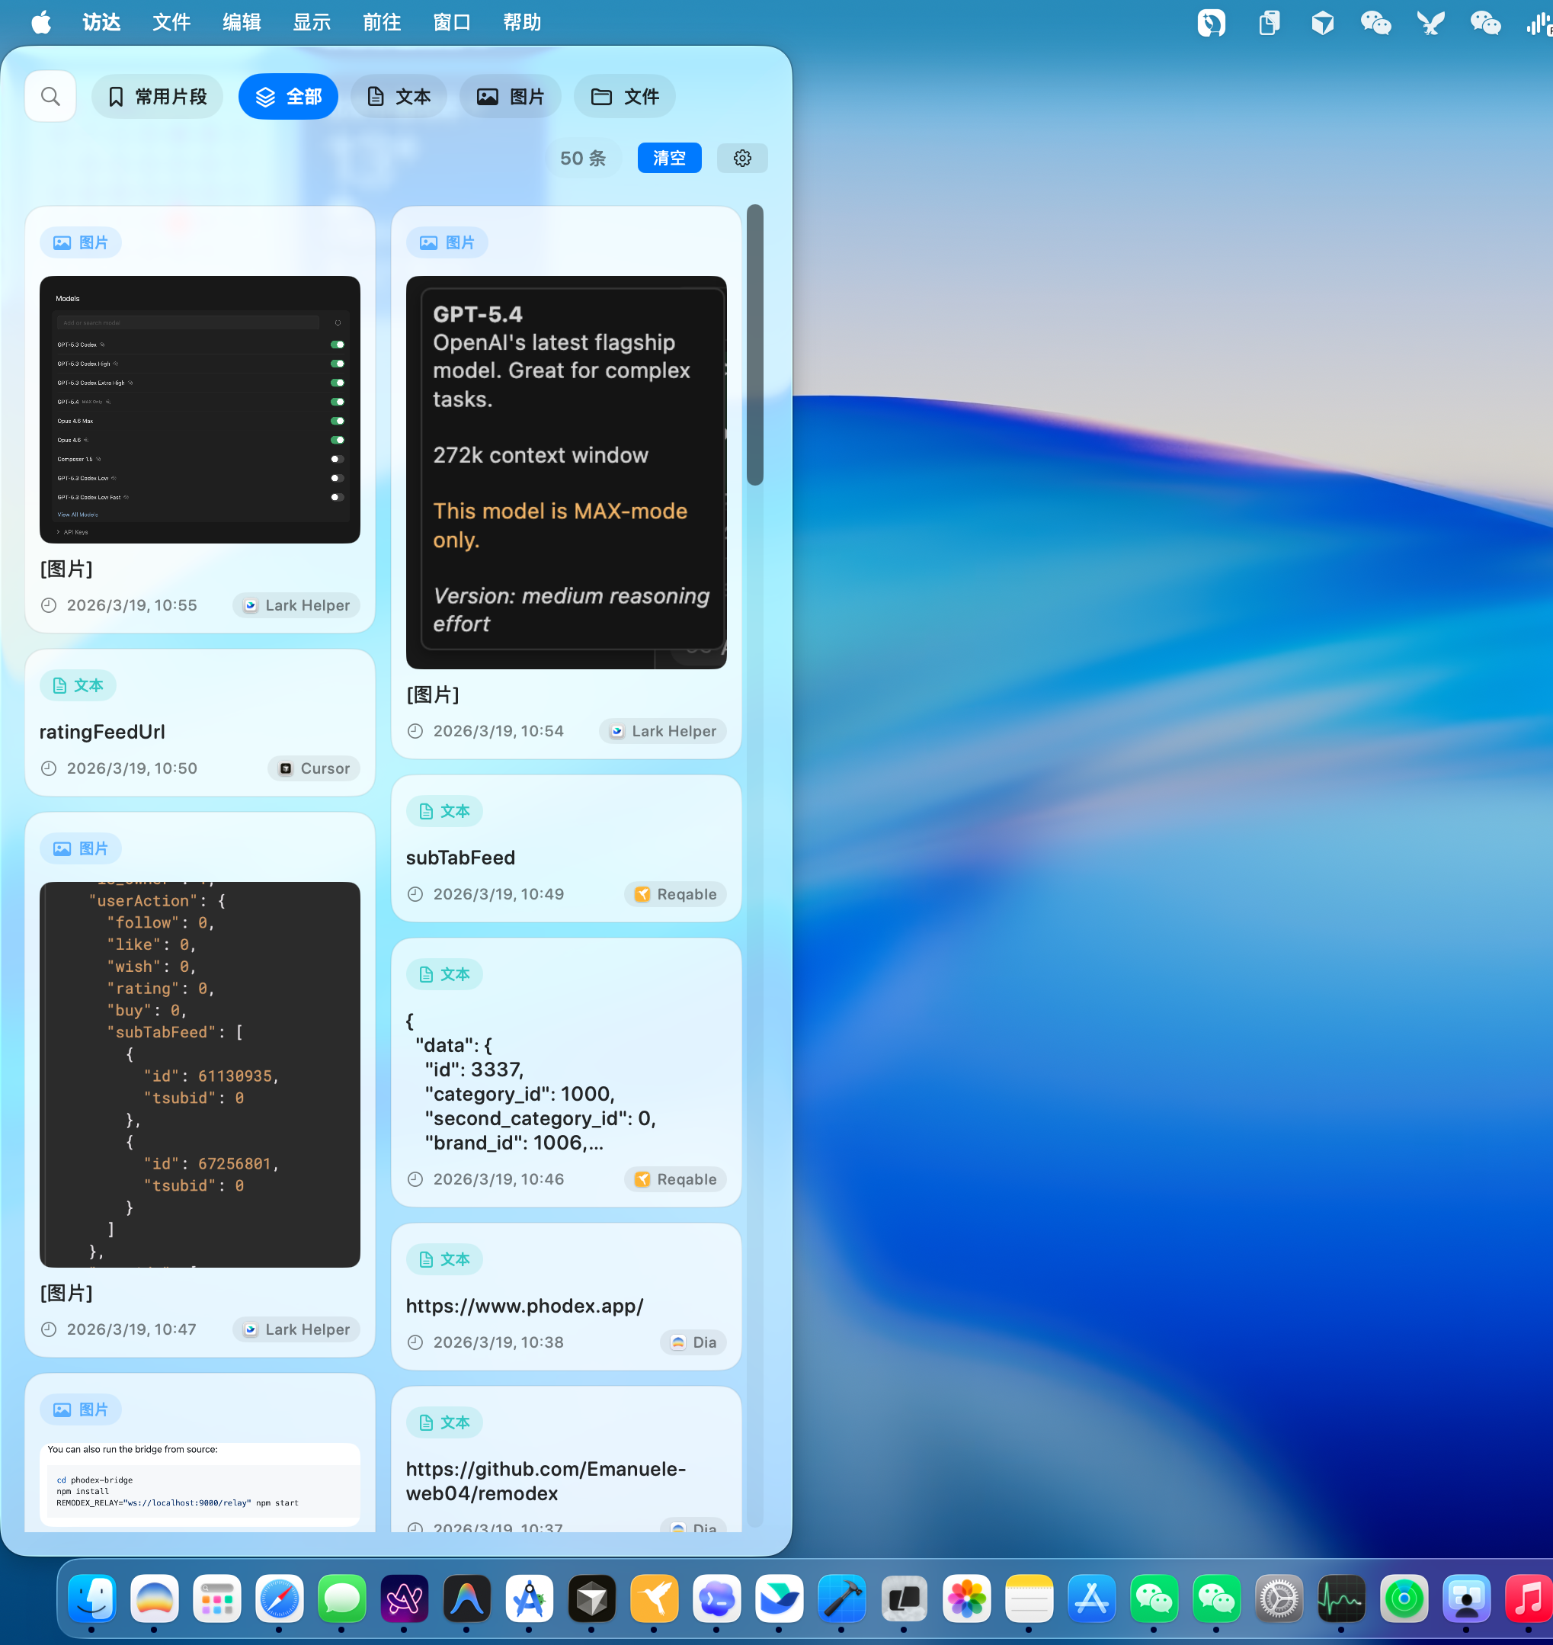Open the clipboard settings gear

click(741, 159)
